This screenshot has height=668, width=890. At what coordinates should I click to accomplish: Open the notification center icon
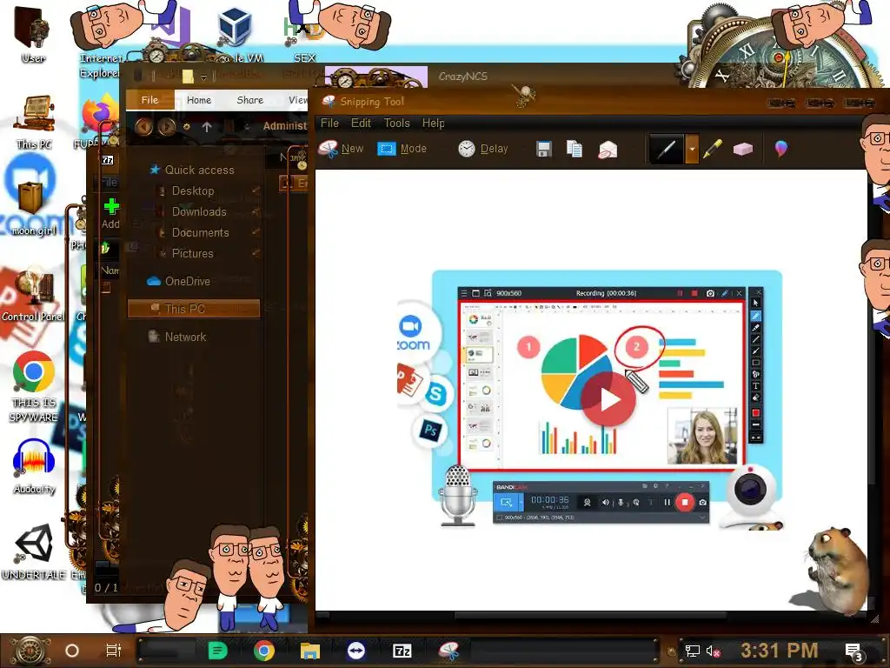[853, 651]
